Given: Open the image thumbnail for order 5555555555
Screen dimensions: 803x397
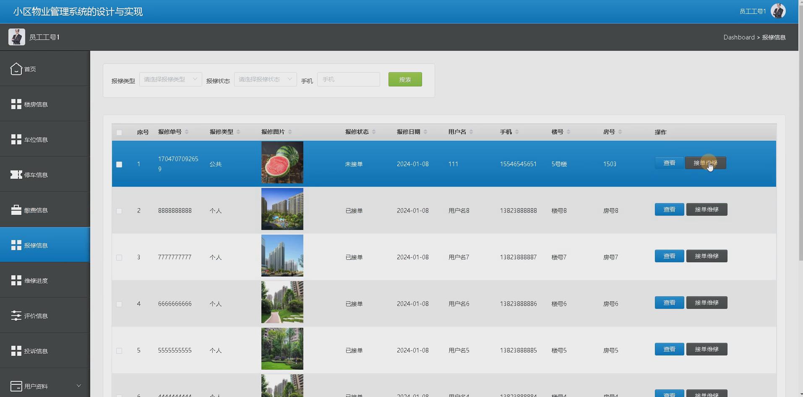Looking at the screenshot, I should click(x=282, y=349).
